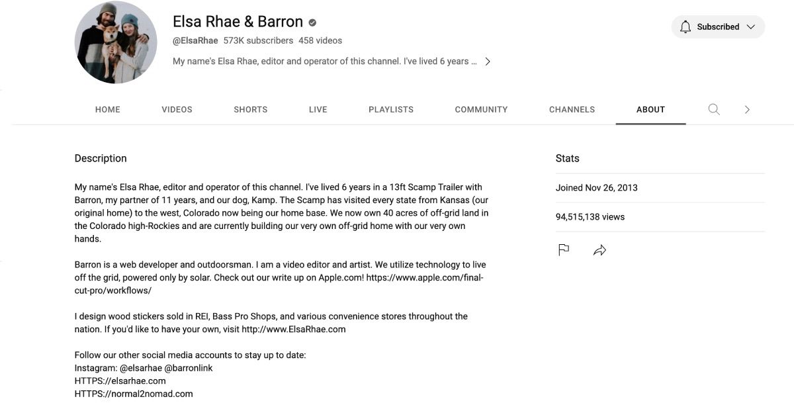Expand the Subscribed dropdown chevron
The image size is (794, 405).
[750, 27]
